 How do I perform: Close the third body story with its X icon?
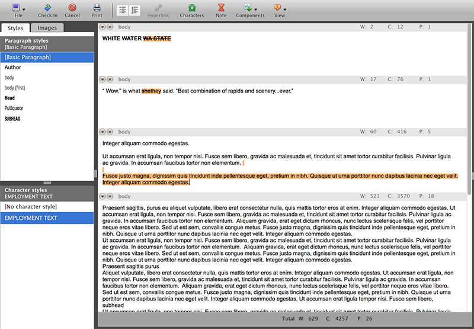click(110, 132)
